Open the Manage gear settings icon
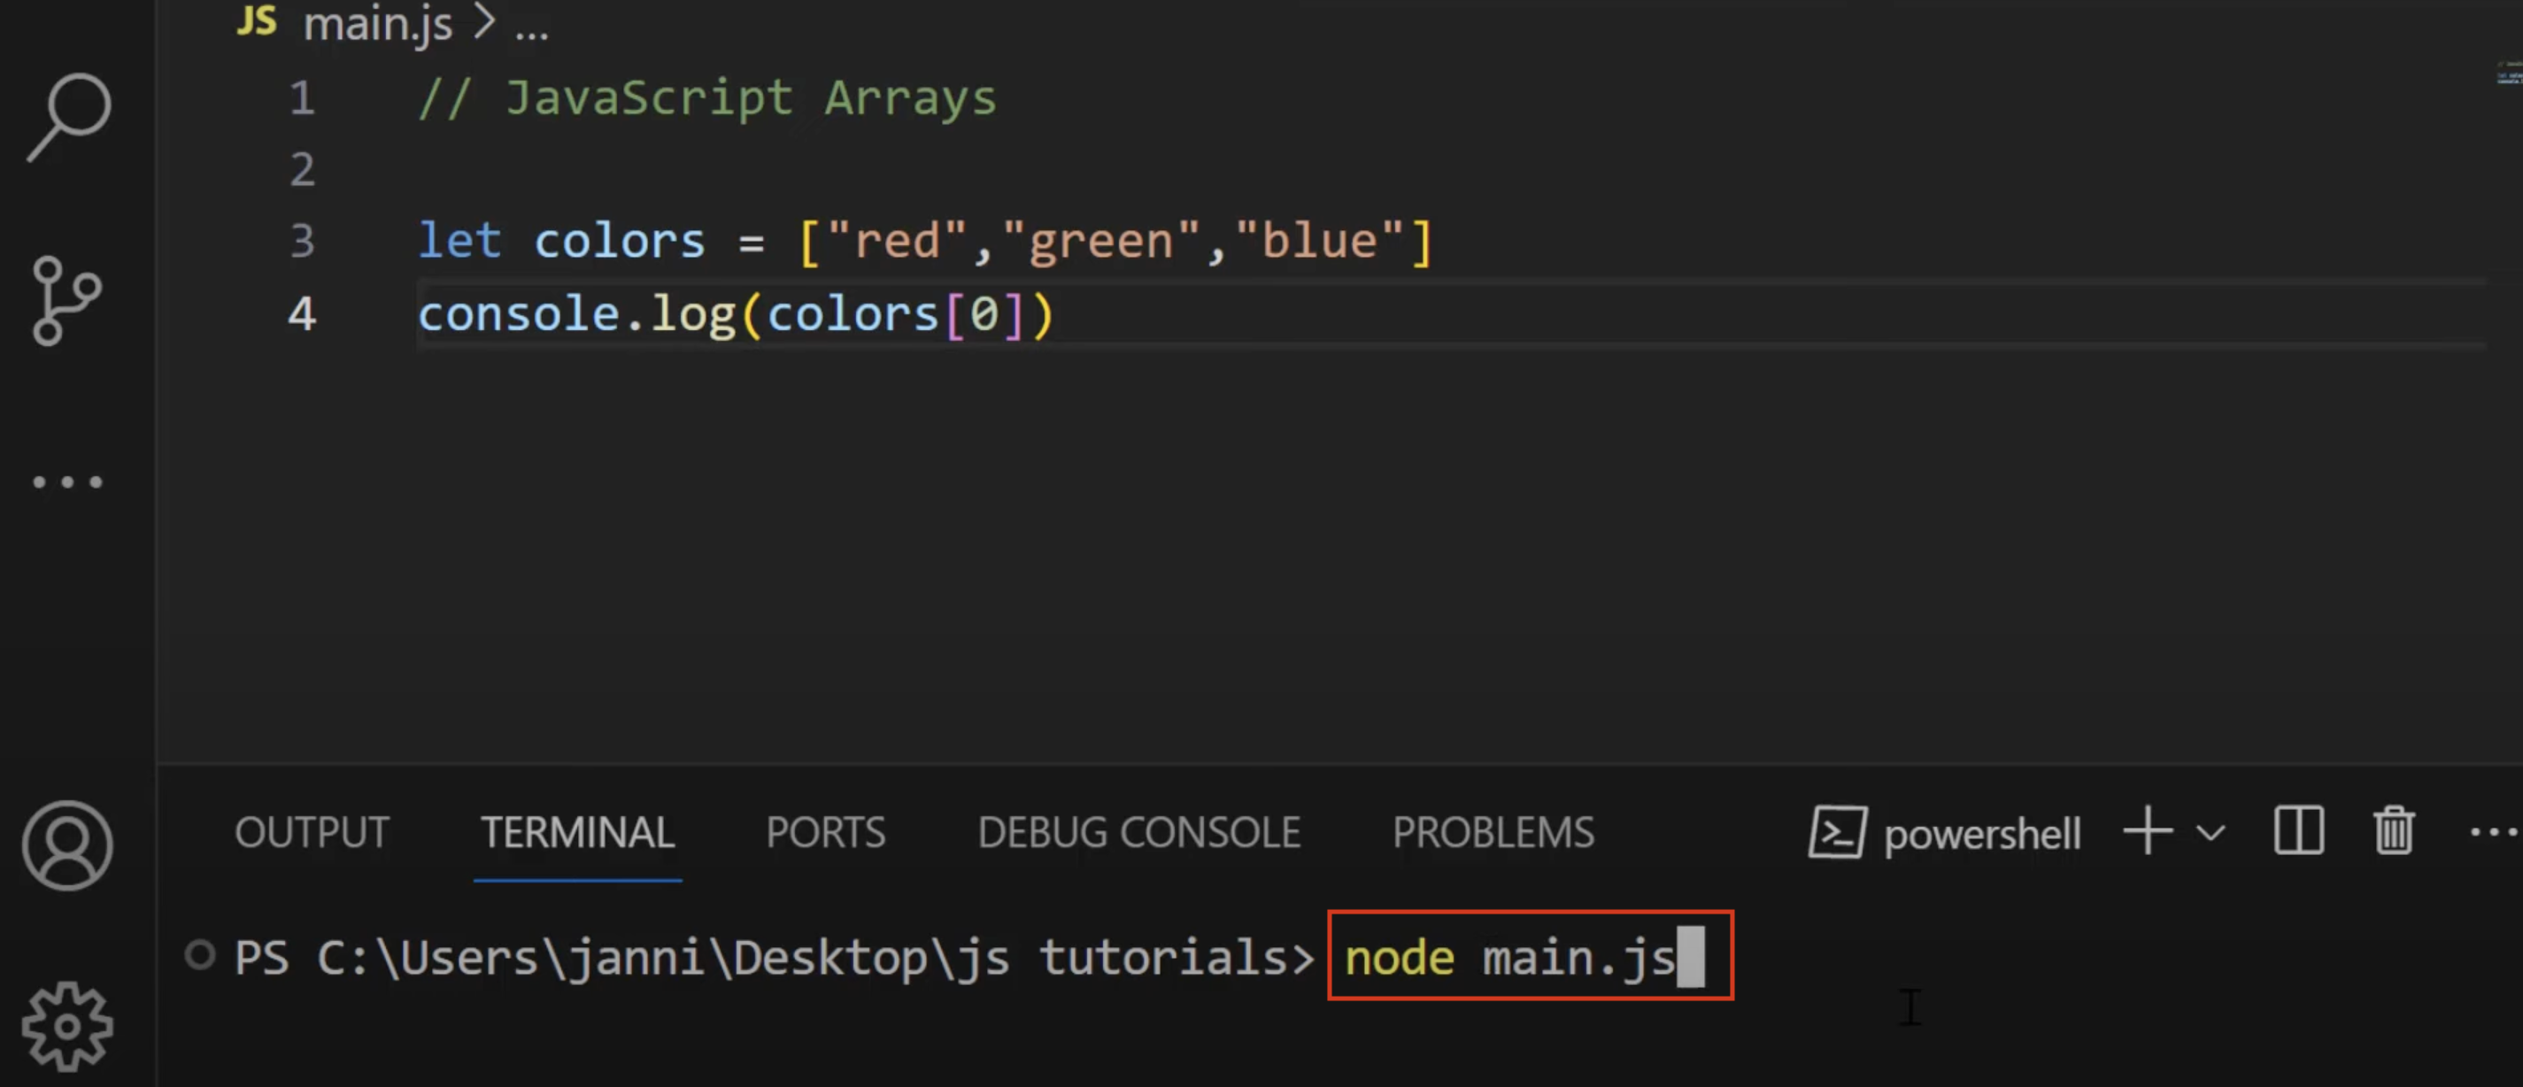 [x=67, y=1026]
